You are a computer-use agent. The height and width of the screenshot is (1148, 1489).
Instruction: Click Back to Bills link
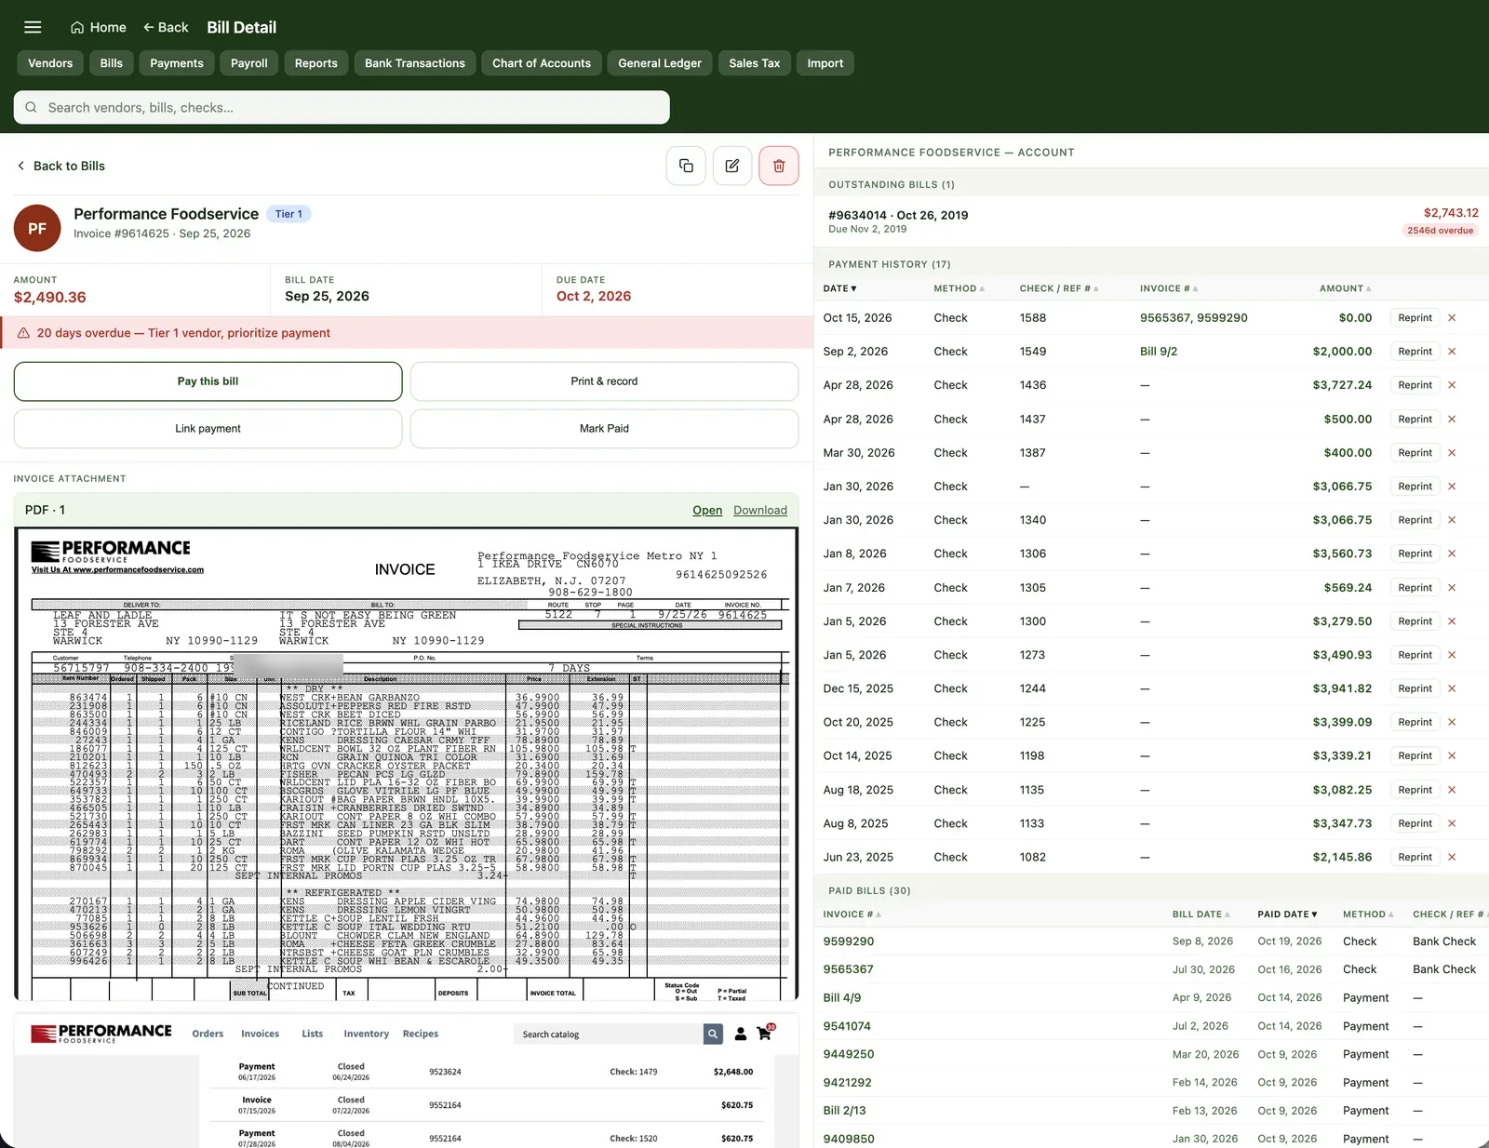tap(60, 166)
